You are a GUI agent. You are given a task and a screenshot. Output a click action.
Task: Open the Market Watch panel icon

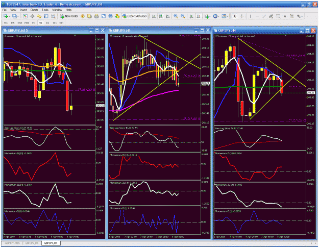[25, 16]
